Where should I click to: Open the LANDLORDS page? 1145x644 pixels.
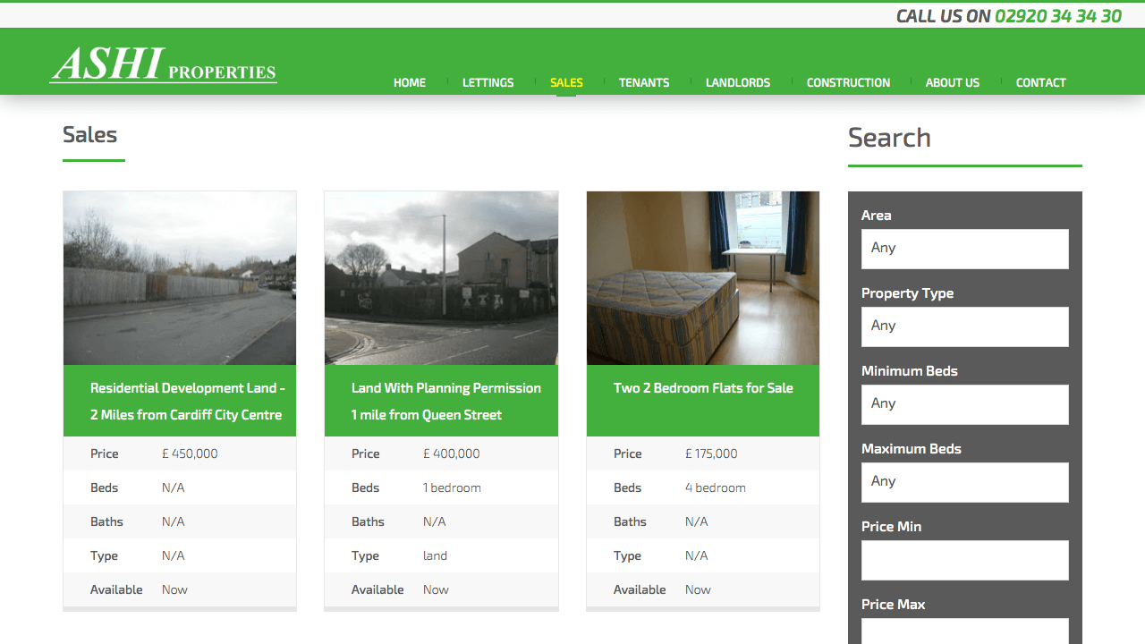click(737, 82)
